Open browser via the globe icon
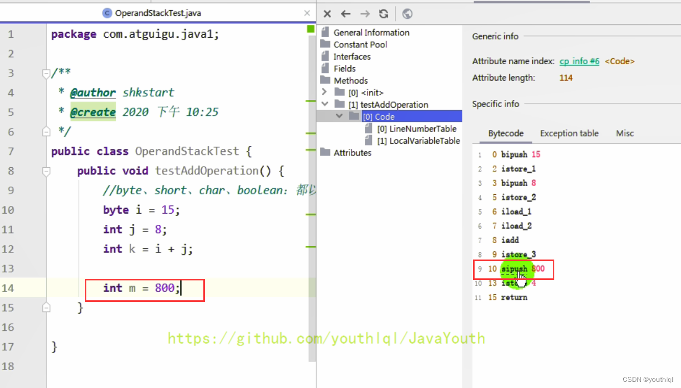 pyautogui.click(x=407, y=14)
